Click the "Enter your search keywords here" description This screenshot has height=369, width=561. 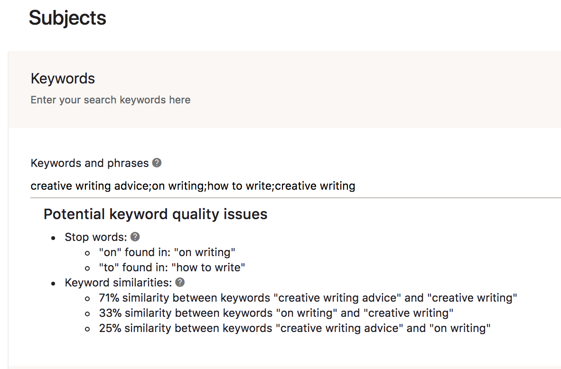coord(111,100)
